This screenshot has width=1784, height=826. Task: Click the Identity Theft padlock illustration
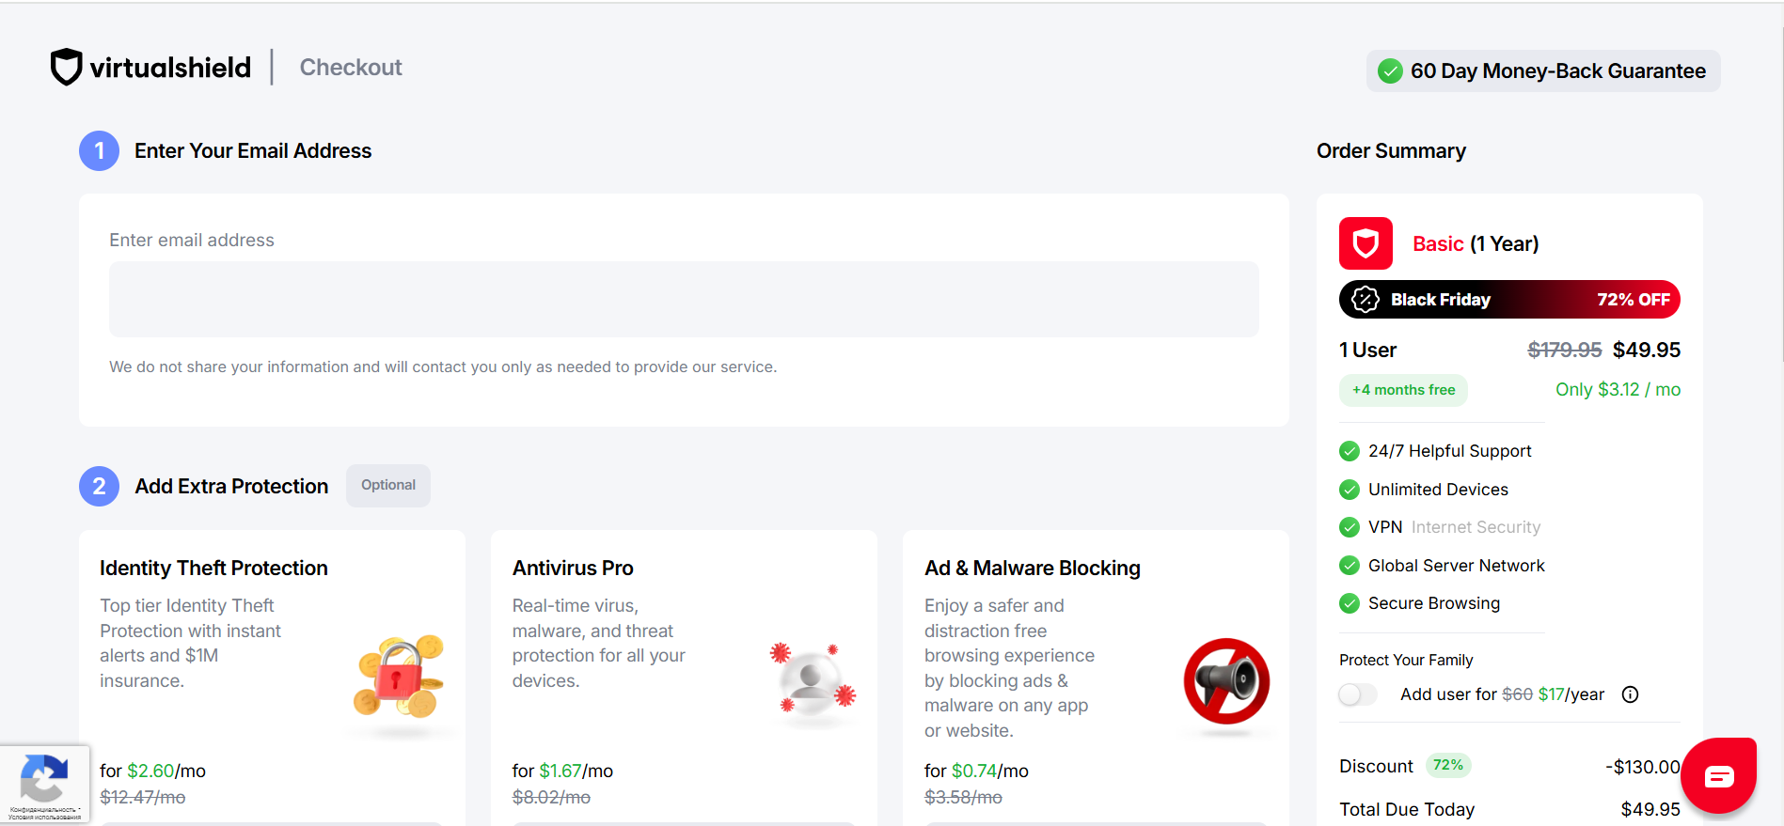point(400,677)
